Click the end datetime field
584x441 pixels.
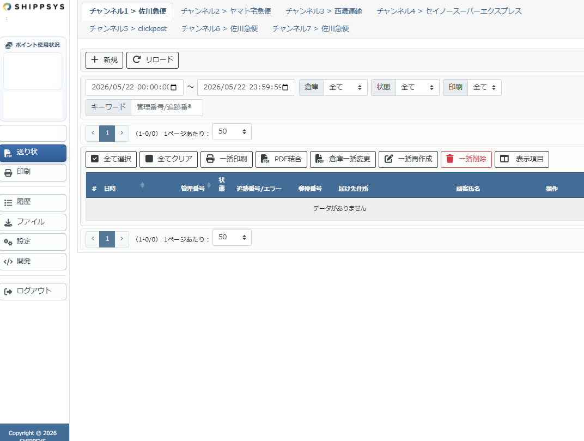[246, 87]
